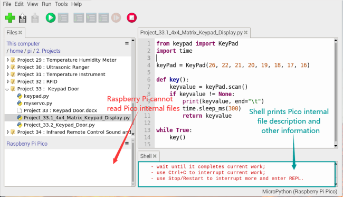Click the Keypad Door.docx document icon
The image size is (343, 197).
[20, 110]
